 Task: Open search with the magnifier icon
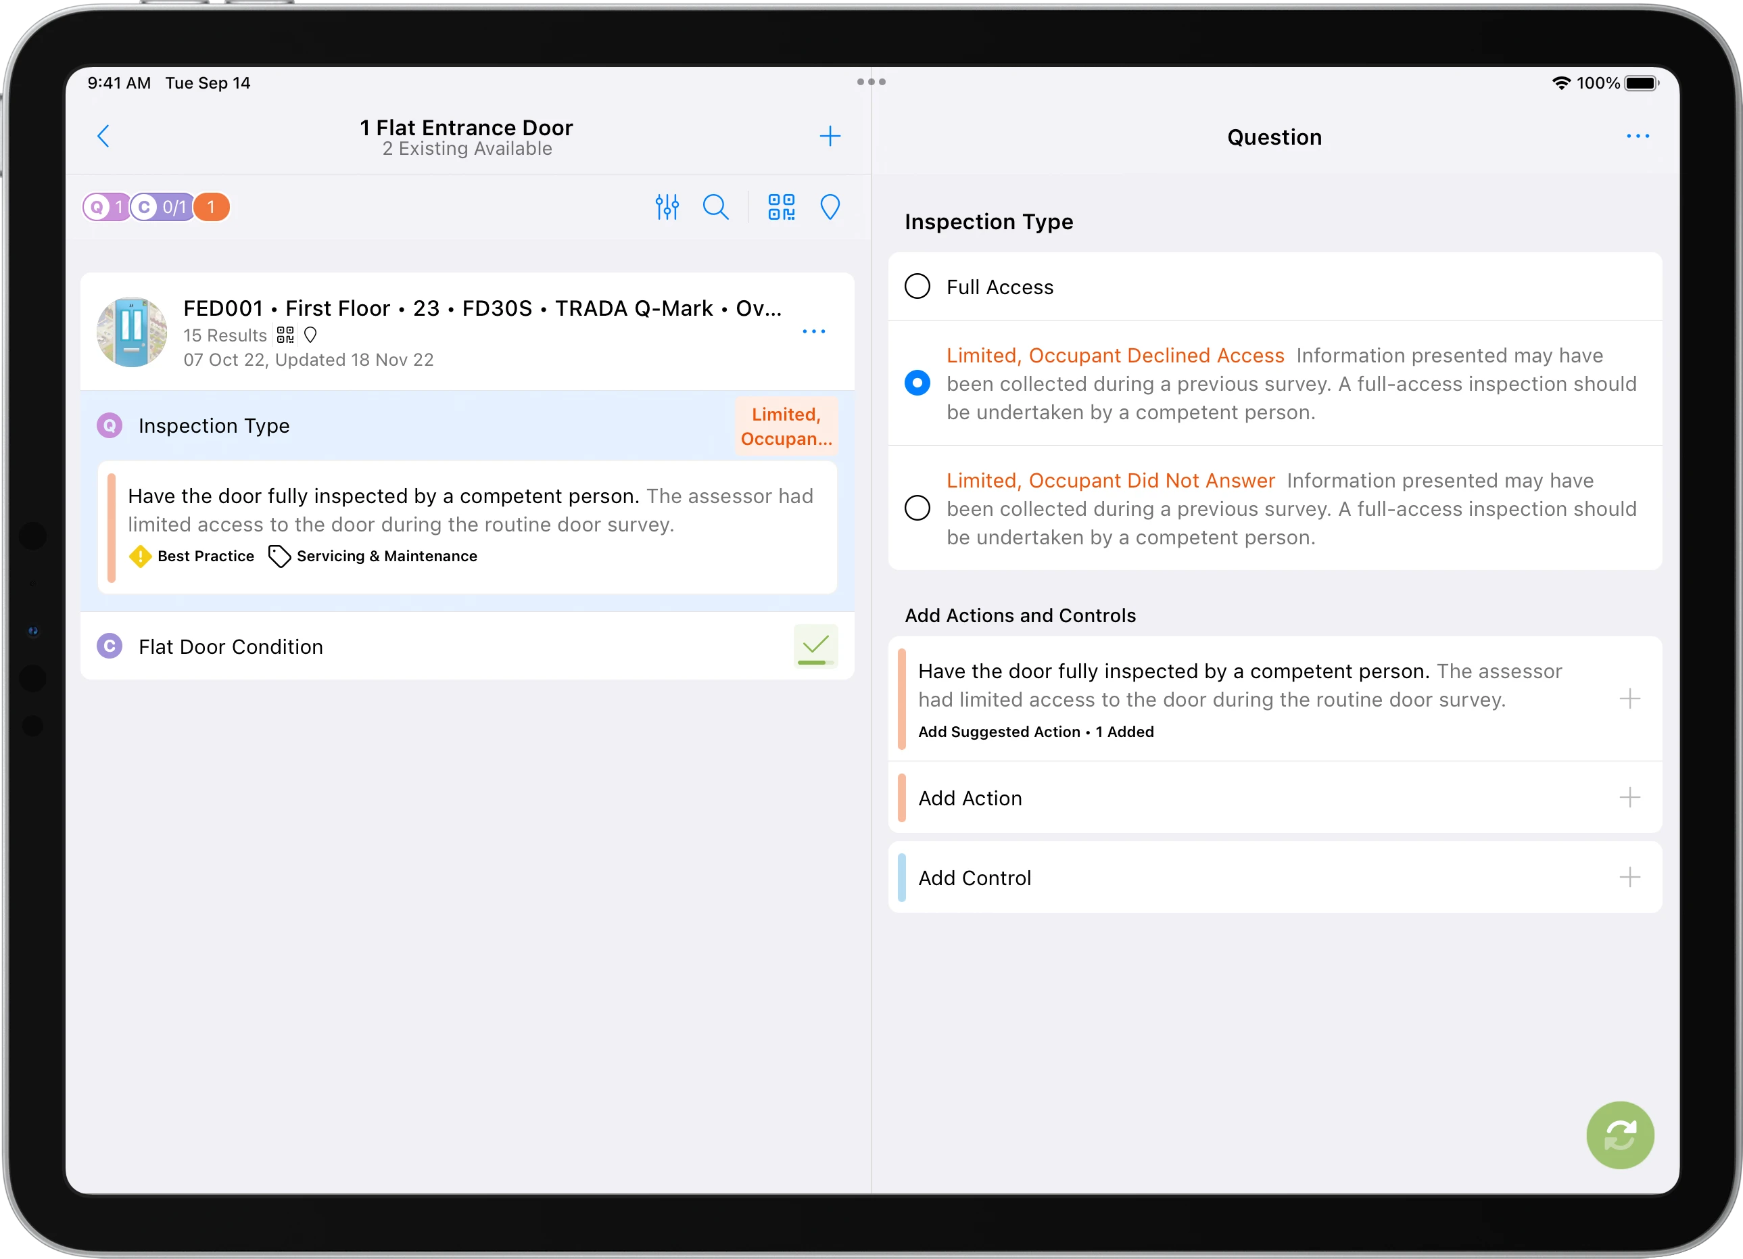tap(715, 207)
